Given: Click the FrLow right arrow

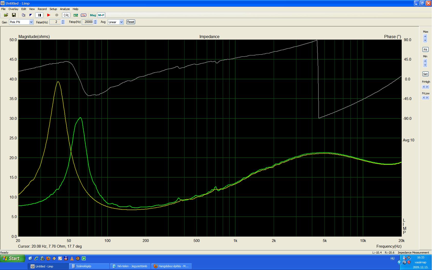Looking at the screenshot, I should 427,98.
